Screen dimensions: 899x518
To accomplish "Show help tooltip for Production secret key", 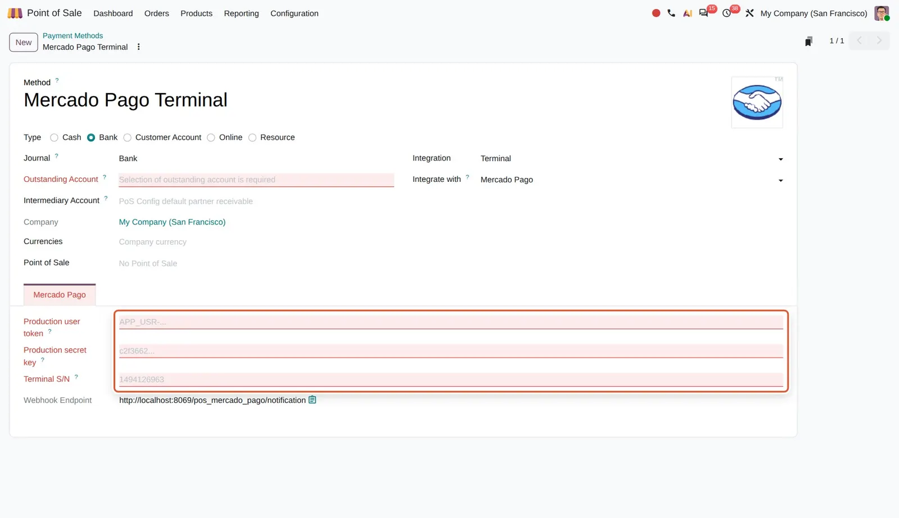I will pos(42,360).
